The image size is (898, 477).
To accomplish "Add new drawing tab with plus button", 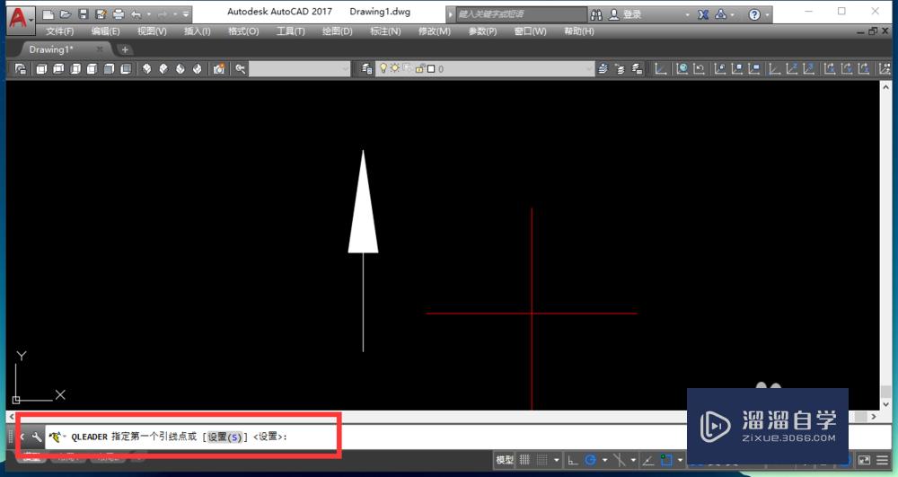I will [x=125, y=49].
